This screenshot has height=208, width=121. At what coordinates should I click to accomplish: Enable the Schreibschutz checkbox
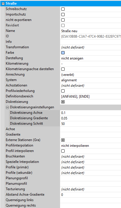(63, 9)
